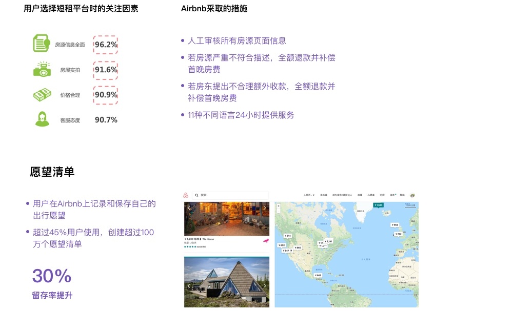Click the 90.9% value in dashed box
This screenshot has width=513, height=311.
click(106, 95)
